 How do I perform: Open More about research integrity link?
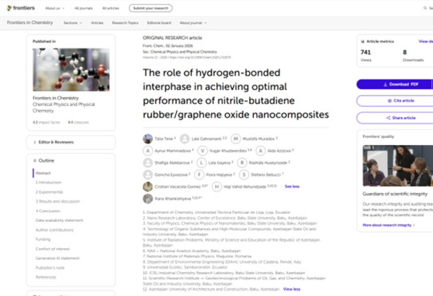click(x=388, y=225)
